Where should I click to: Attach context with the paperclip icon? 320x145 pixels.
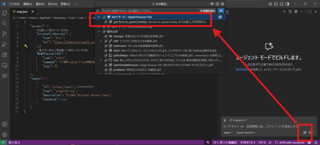(x=225, y=120)
